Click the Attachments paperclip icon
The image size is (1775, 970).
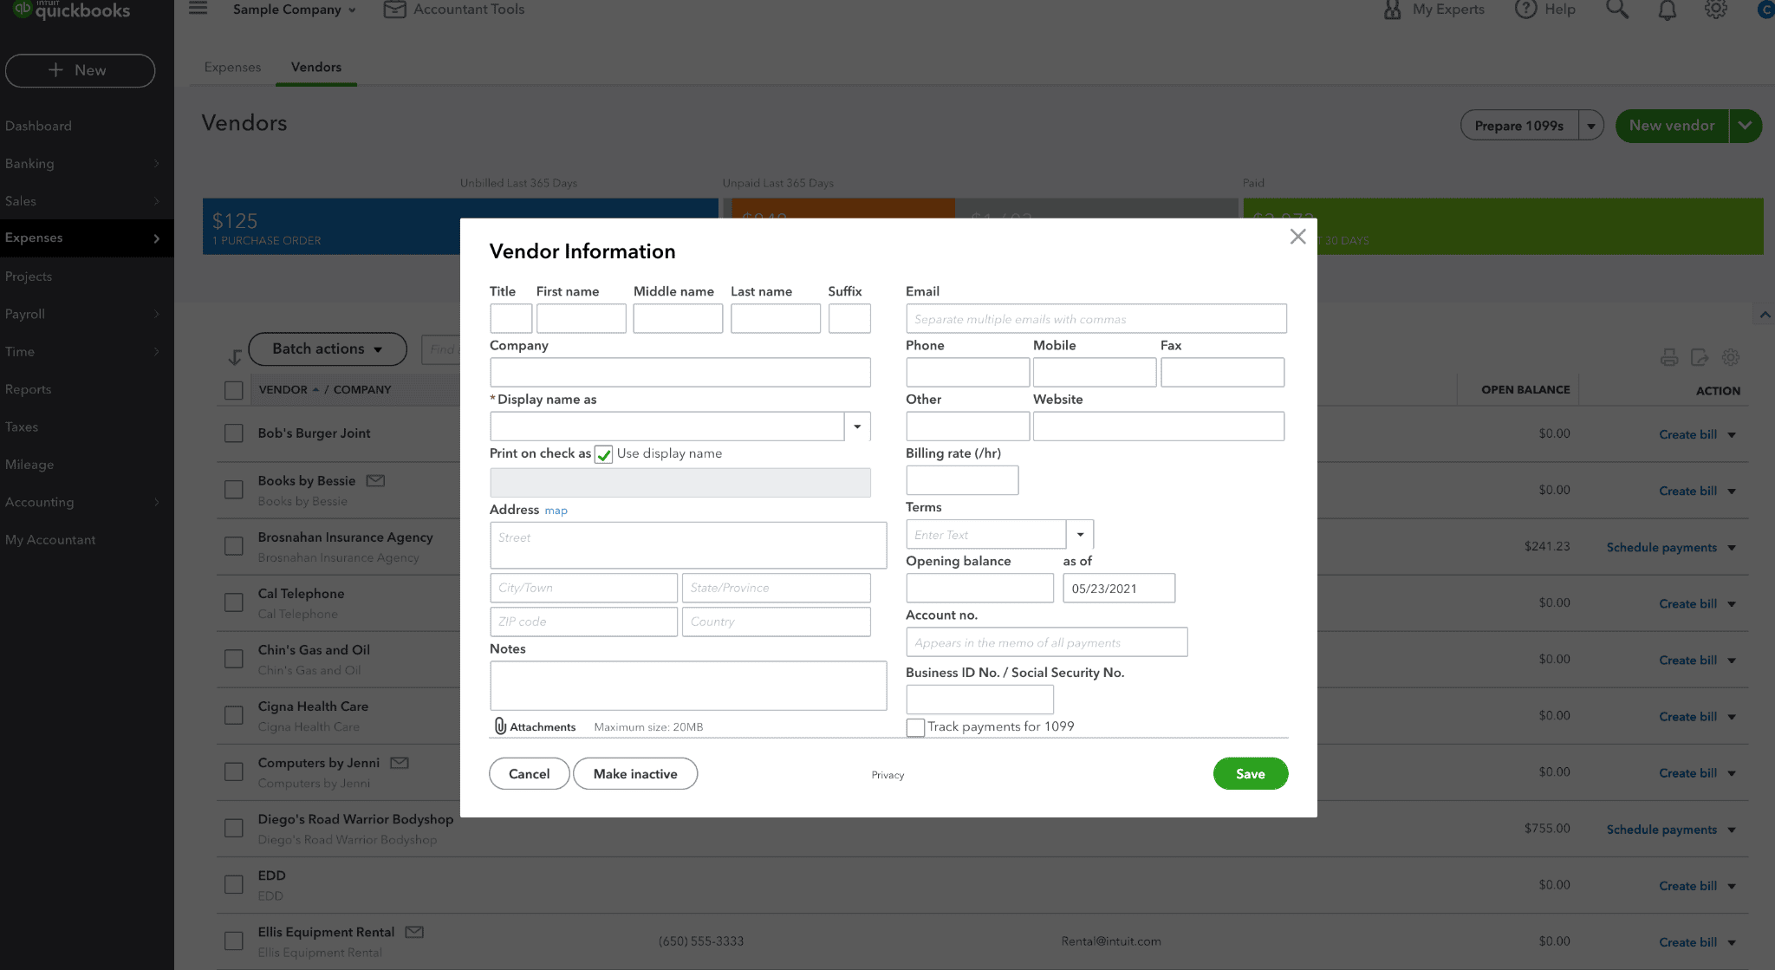click(500, 726)
